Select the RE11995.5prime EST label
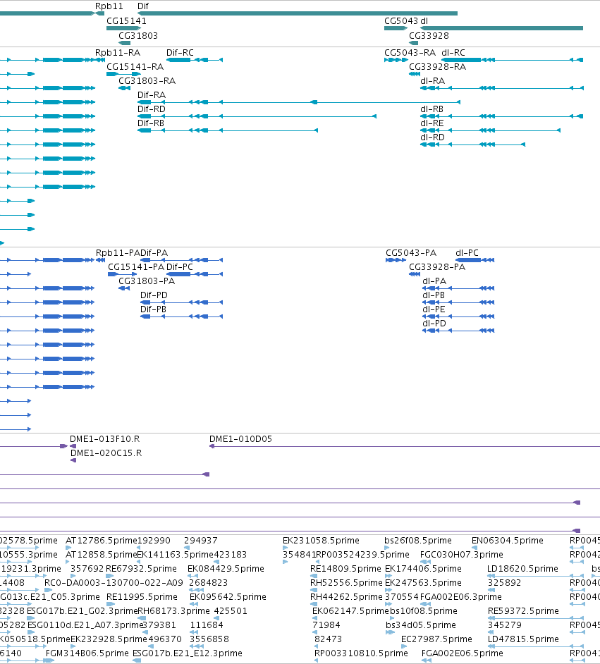The width and height of the screenshot is (600, 664). (142, 596)
